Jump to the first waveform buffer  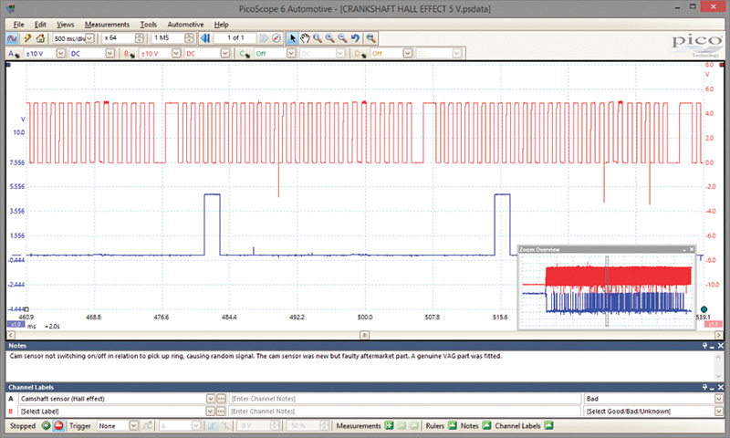204,38
